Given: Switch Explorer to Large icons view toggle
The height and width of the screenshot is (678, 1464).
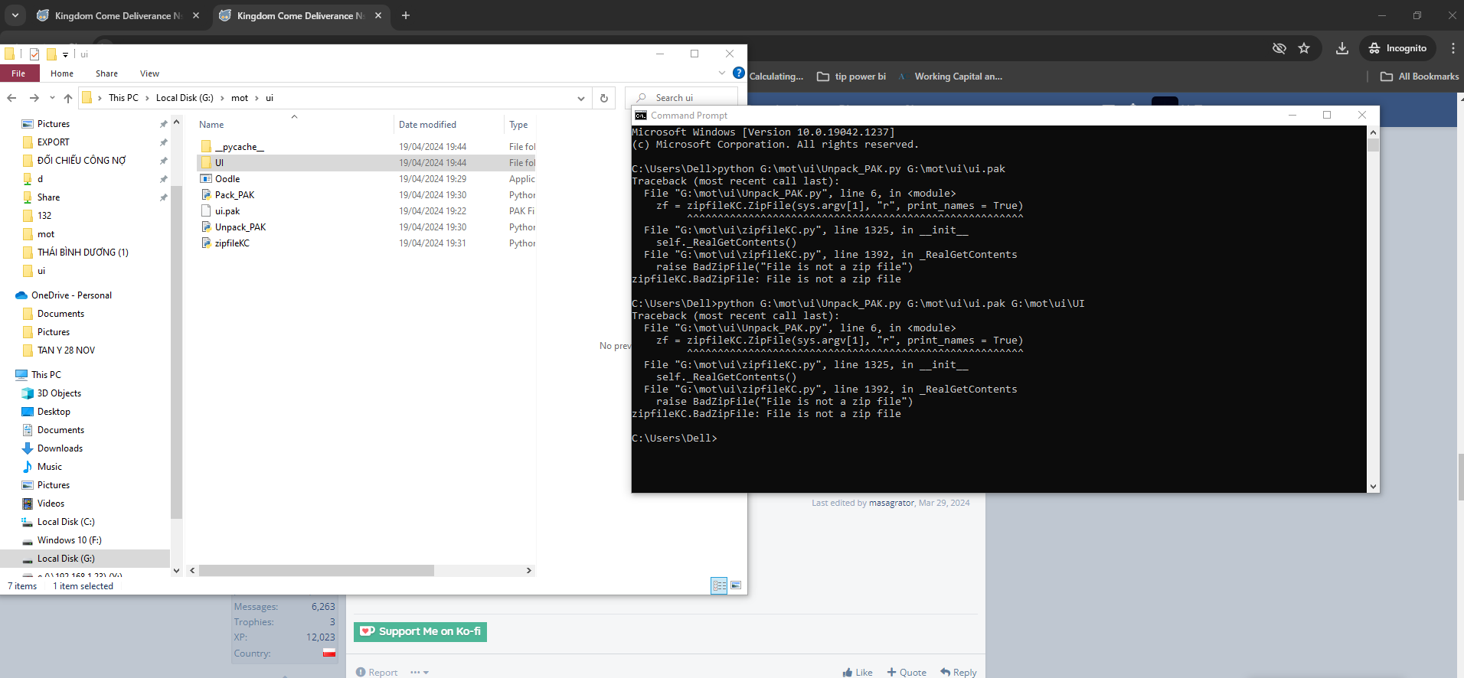Looking at the screenshot, I should coord(736,585).
